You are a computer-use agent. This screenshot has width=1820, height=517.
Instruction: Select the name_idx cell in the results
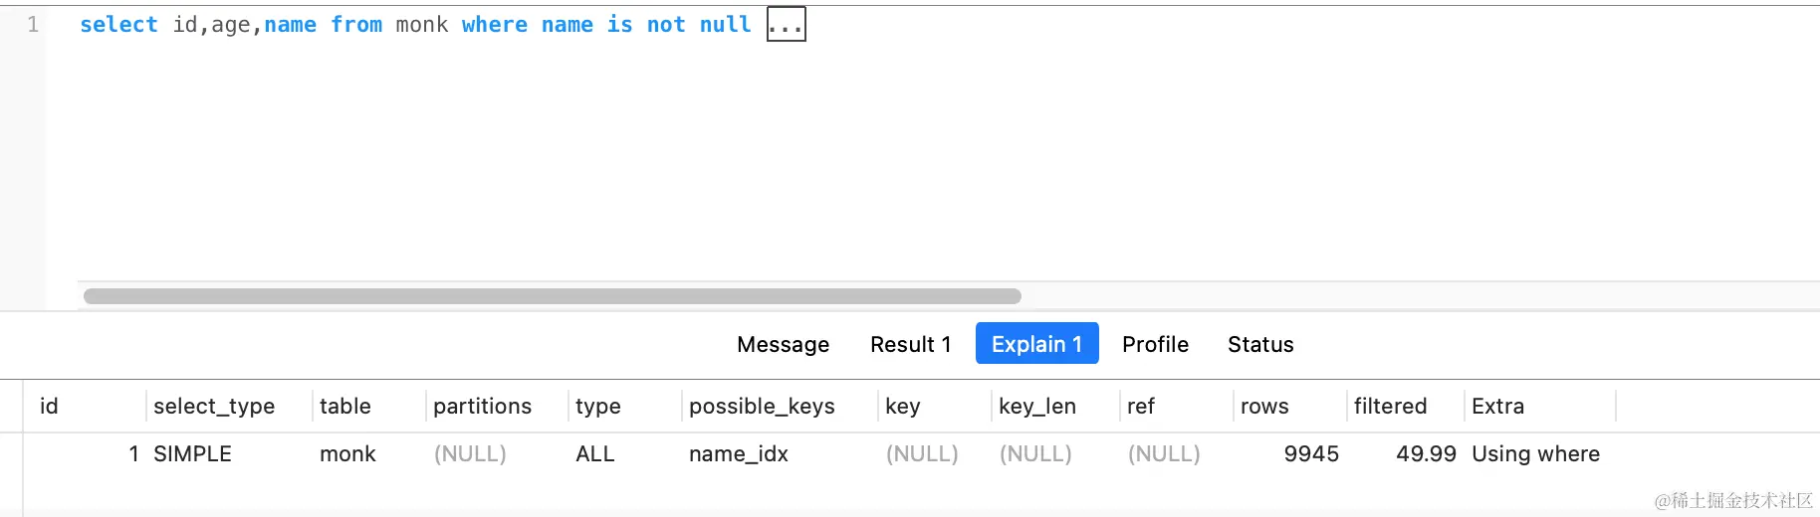pyautogui.click(x=739, y=454)
